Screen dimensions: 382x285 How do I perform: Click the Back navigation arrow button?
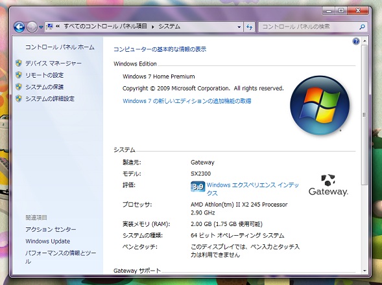(x=19, y=27)
